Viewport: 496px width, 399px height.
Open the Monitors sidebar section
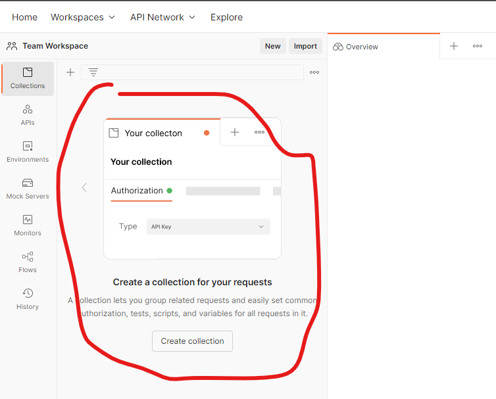tap(28, 225)
